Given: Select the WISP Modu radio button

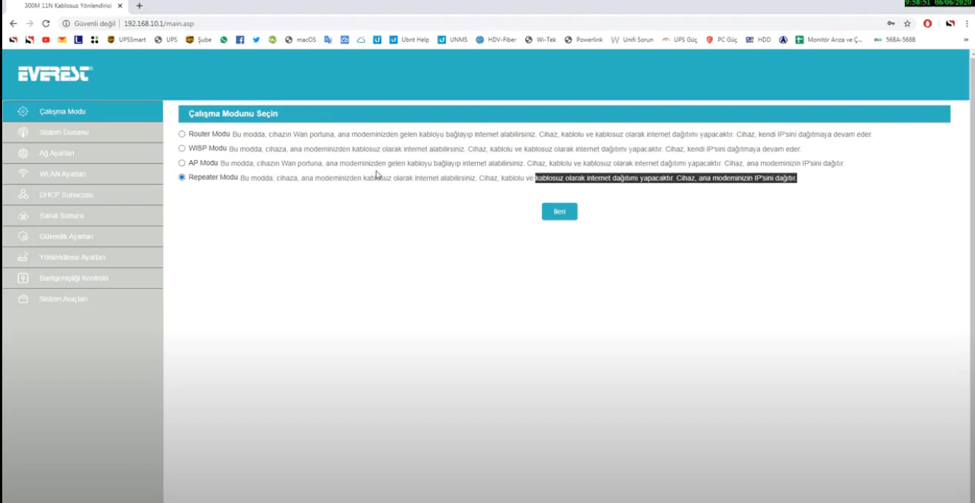Looking at the screenshot, I should pyautogui.click(x=182, y=148).
